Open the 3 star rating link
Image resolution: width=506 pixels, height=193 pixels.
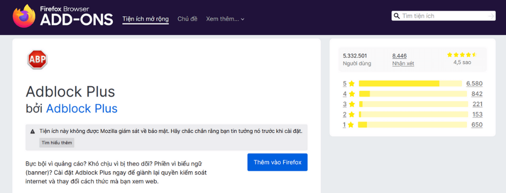(349, 104)
